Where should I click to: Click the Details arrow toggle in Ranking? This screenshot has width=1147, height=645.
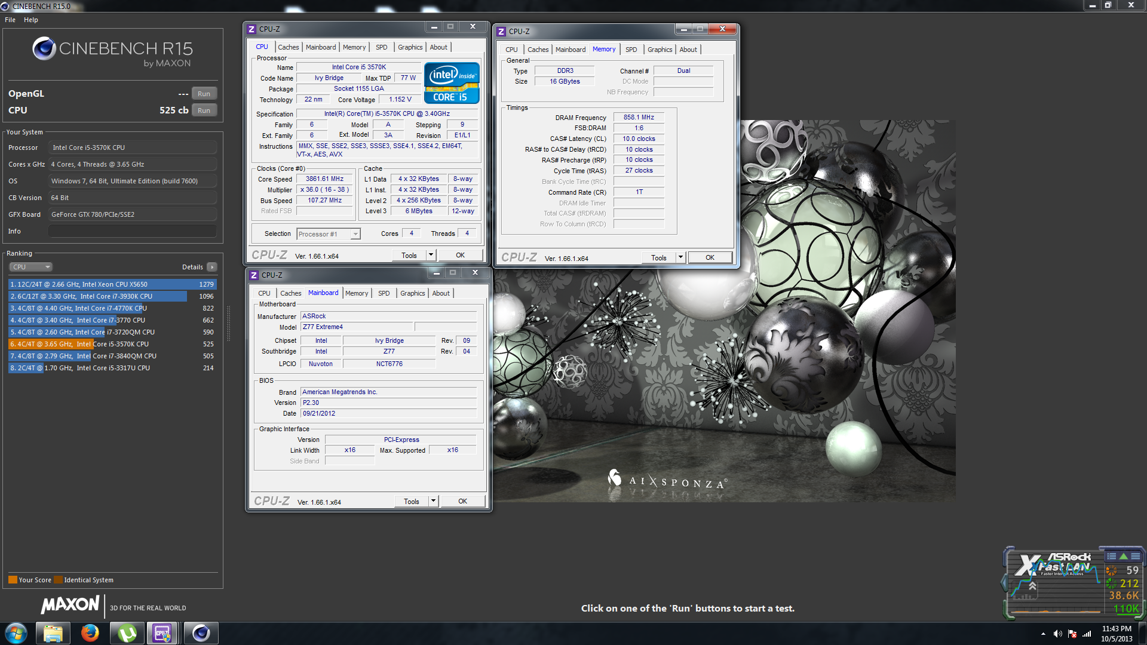pyautogui.click(x=212, y=267)
